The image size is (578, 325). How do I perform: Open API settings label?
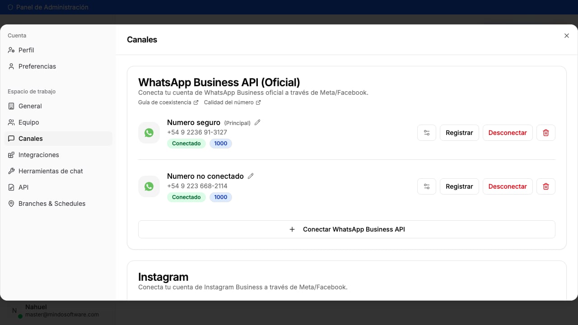point(23,187)
